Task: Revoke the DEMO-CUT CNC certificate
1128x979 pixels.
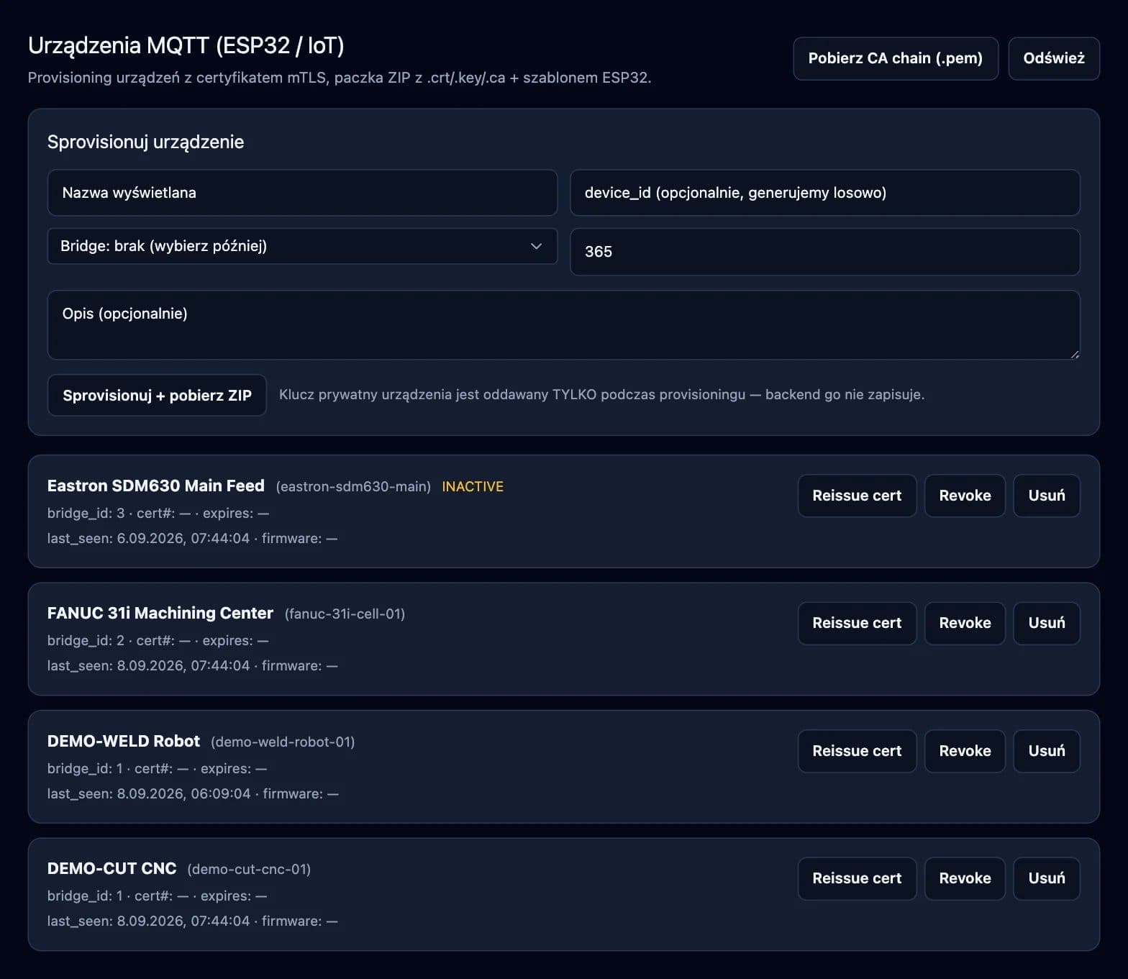Action: (965, 878)
